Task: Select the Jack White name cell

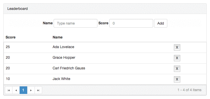Action: [x=61, y=79]
